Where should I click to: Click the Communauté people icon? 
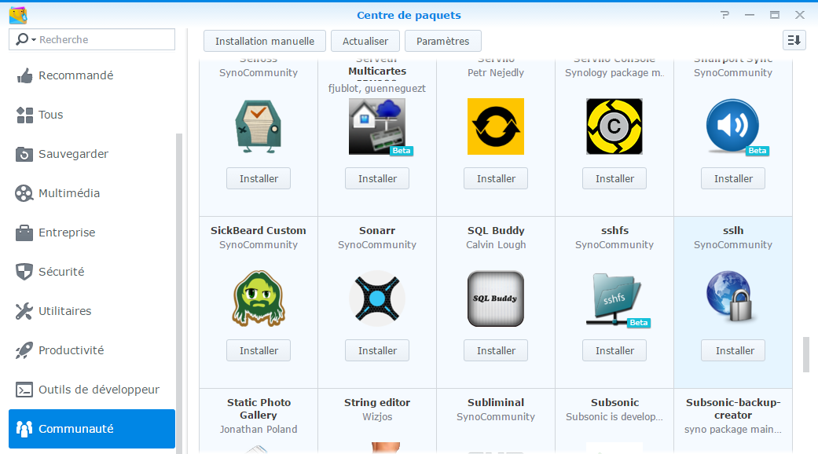coord(24,429)
